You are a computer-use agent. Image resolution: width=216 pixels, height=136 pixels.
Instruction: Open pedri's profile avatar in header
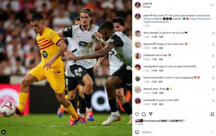[138, 5]
